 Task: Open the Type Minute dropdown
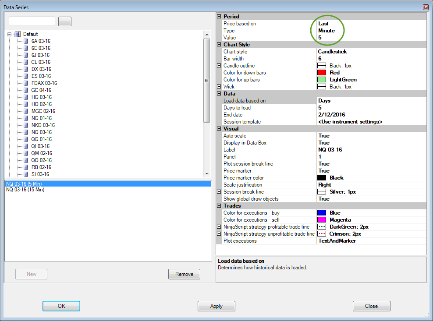pyautogui.click(x=371, y=31)
